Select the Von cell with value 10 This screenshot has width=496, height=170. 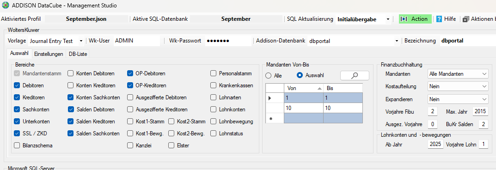click(303, 108)
